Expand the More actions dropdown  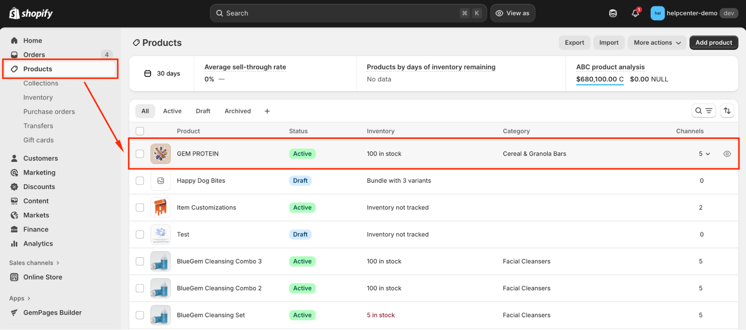click(x=657, y=42)
